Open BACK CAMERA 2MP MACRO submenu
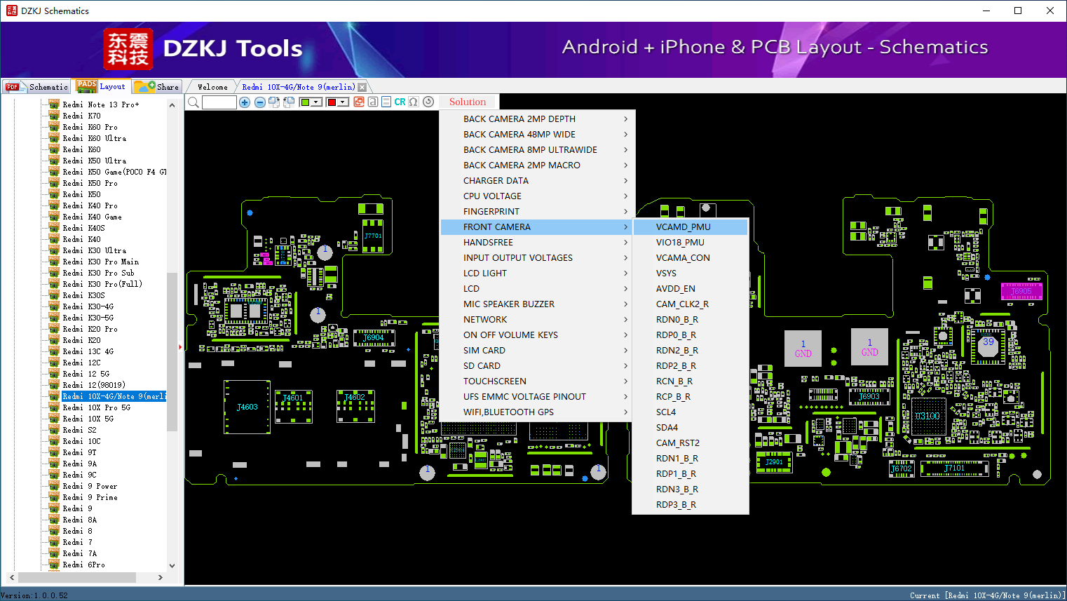 point(538,166)
